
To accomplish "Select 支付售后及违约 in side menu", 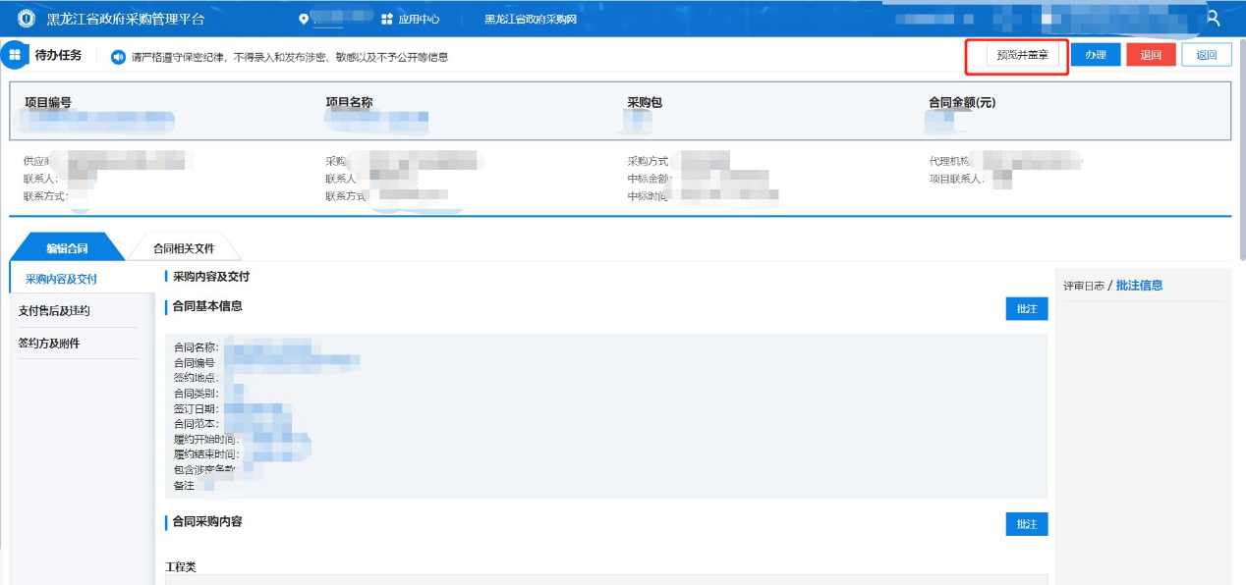I will (54, 311).
